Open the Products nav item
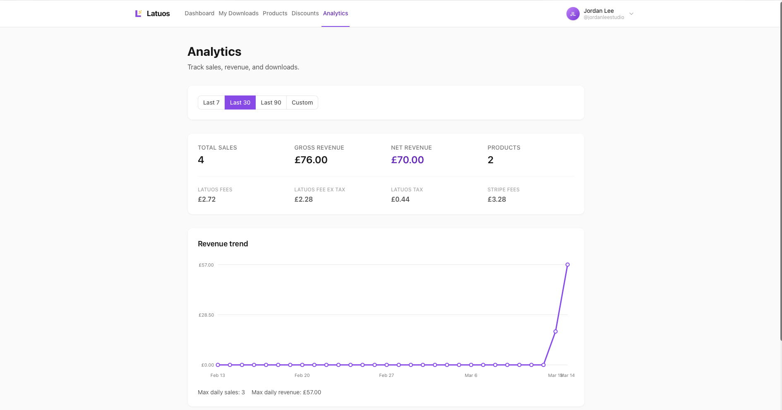This screenshot has width=782, height=410. (275, 13)
